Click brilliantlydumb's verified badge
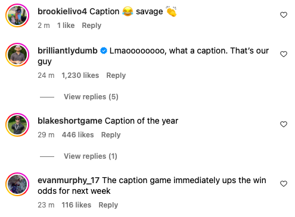This screenshot has height=217, width=295. point(104,51)
